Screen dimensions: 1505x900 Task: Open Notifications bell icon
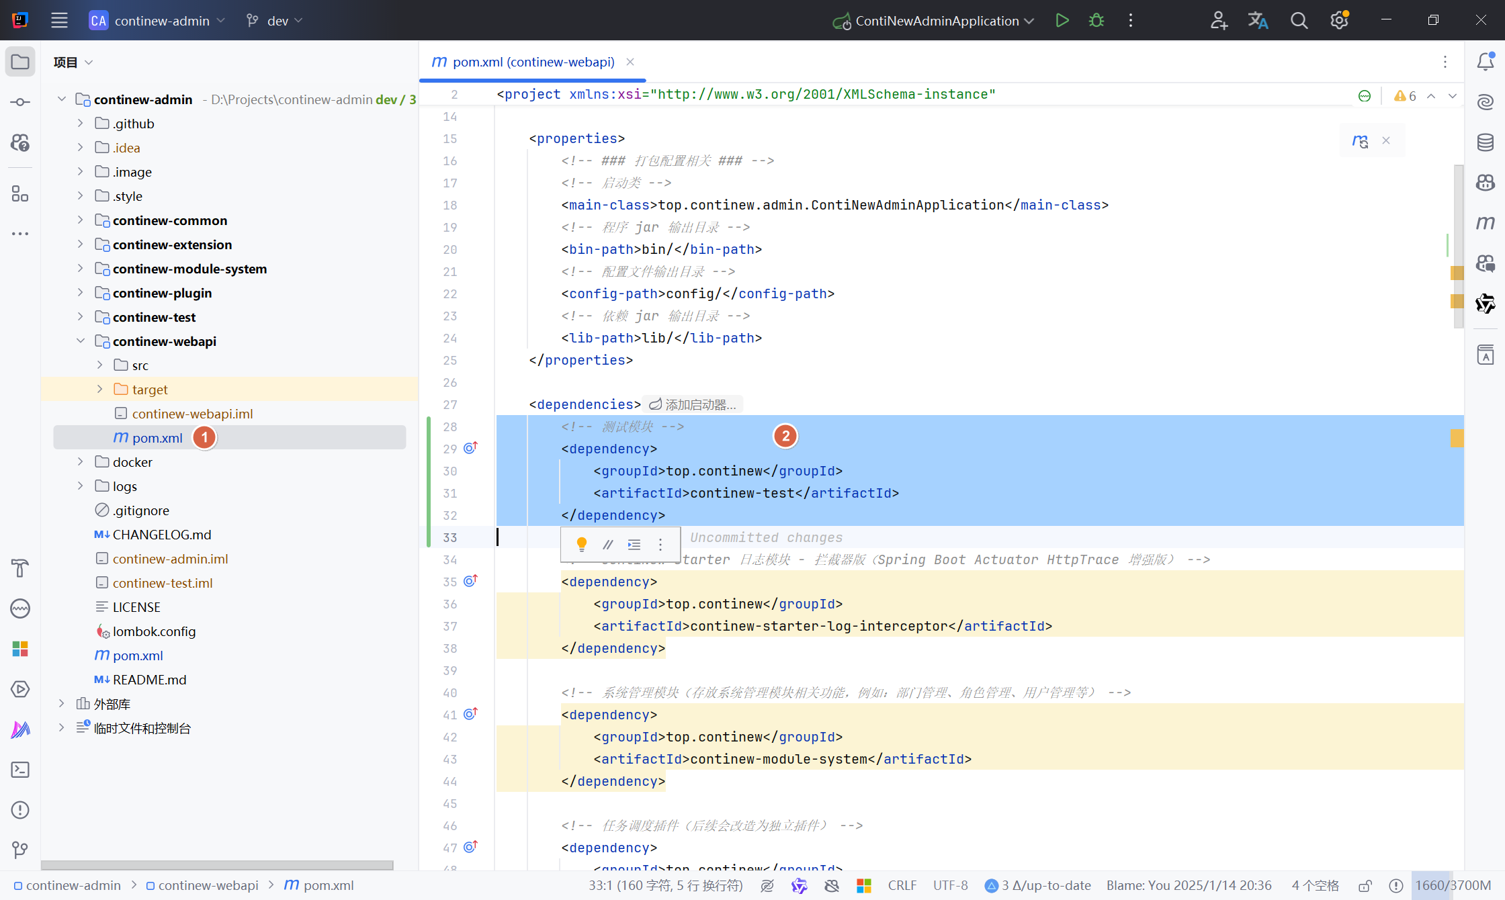[x=1486, y=62]
